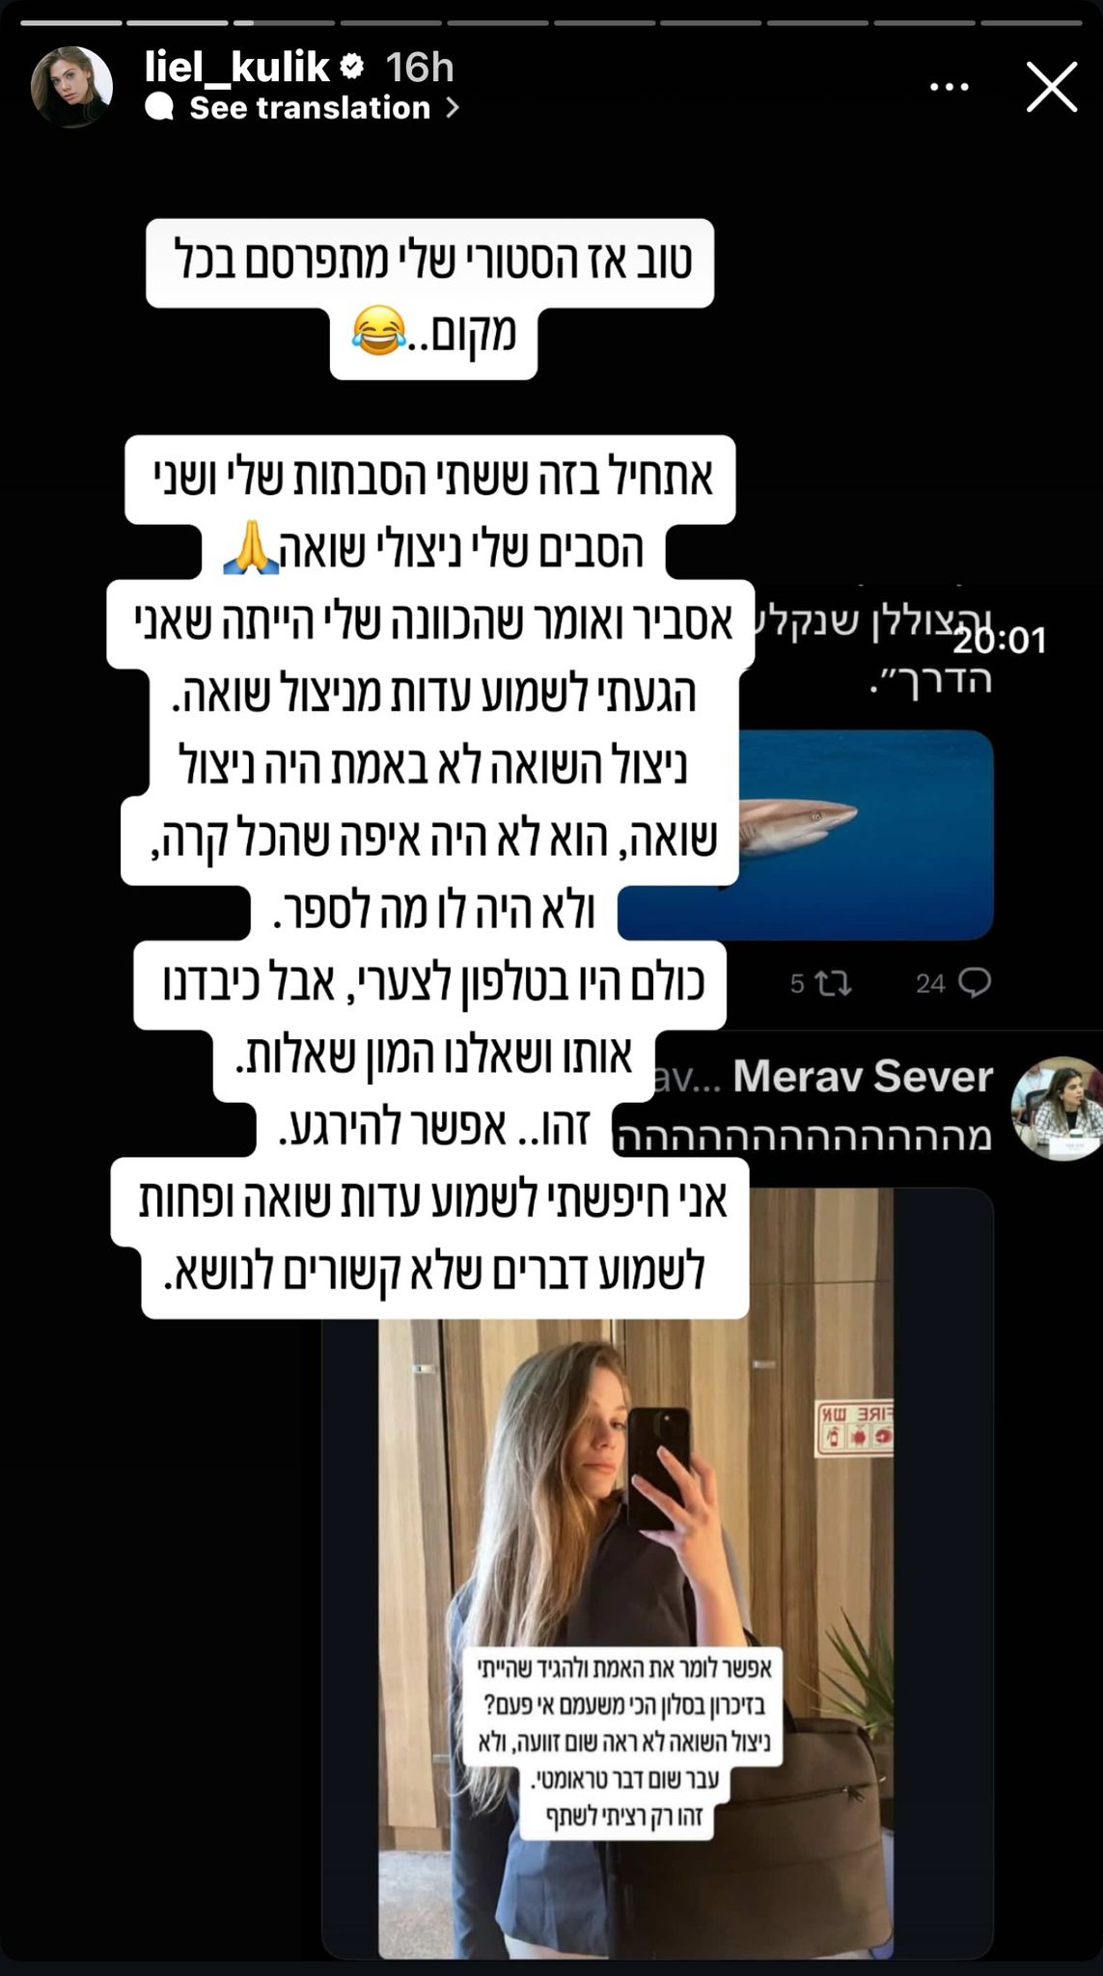
Task: Jump to the first story progress segment
Action: (71, 22)
